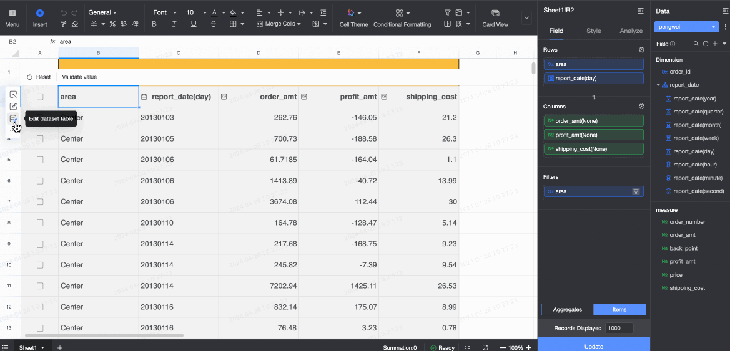Switch to the Analyze tab
This screenshot has height=351, width=730.
coord(631,31)
